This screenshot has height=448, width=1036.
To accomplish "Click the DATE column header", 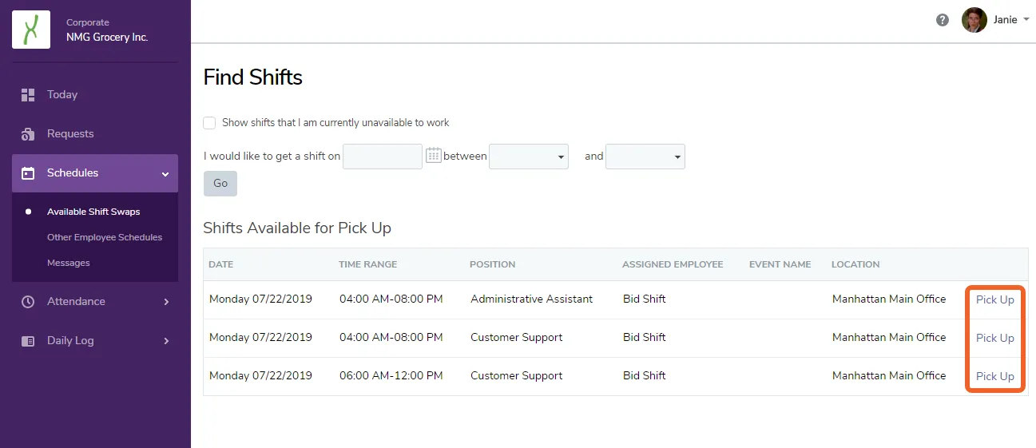I will [221, 264].
